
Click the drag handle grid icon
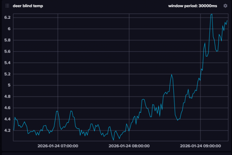(7, 6)
